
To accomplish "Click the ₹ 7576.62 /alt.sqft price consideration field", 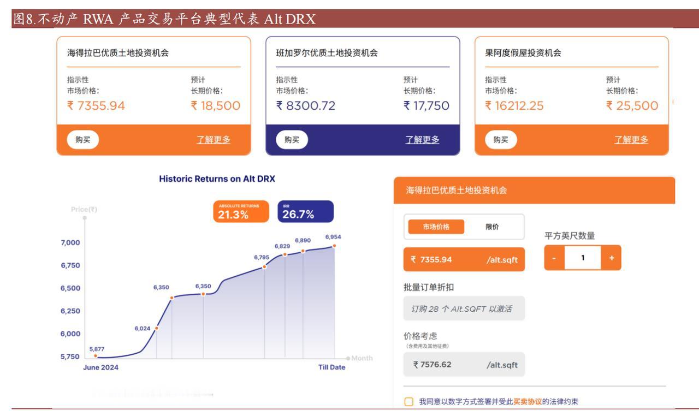I will coord(464,364).
